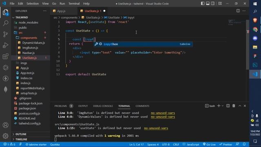This screenshot has width=261, height=147.
Task: Open the Search view in activity bar
Action: click(5, 23)
